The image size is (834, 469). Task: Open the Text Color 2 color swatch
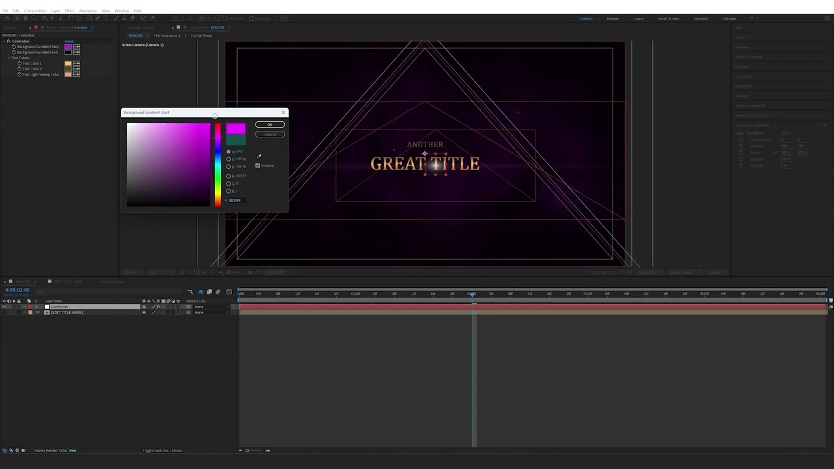tap(68, 68)
